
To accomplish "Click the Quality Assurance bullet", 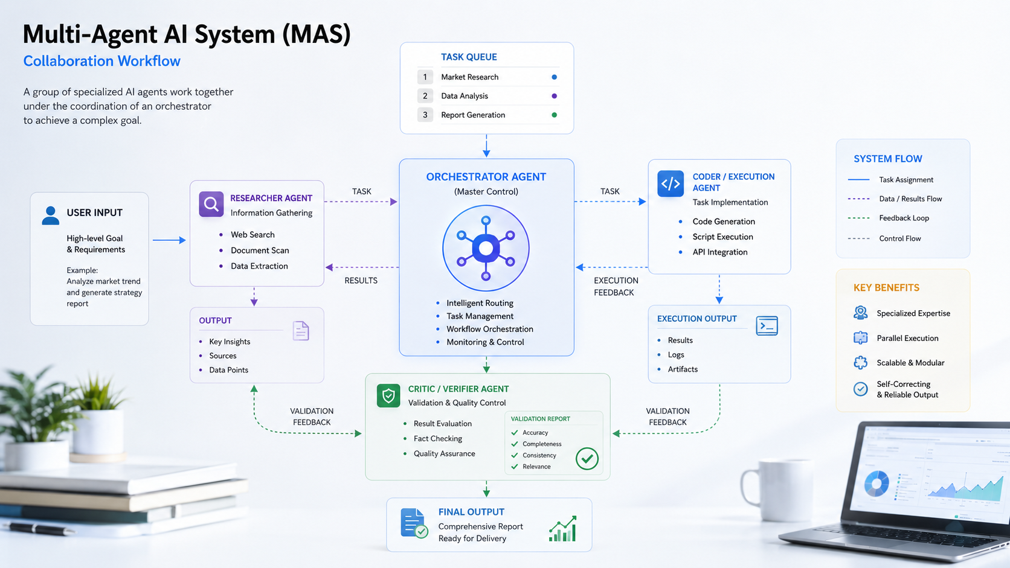I will pyautogui.click(x=439, y=454).
